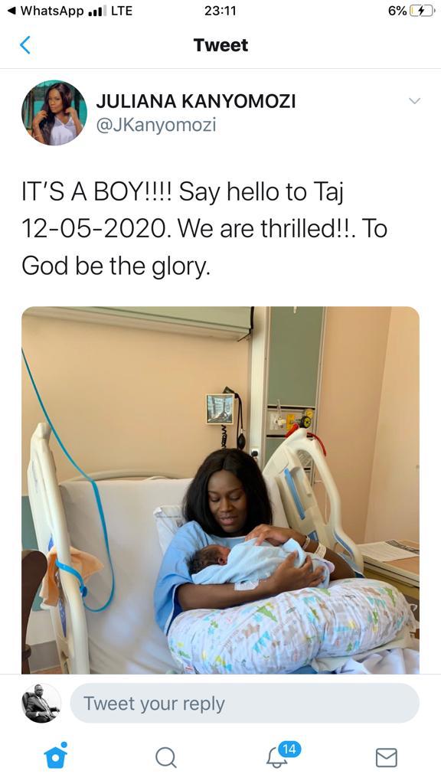Switch to the Home tab icon
441x784 pixels.
coord(55,756)
